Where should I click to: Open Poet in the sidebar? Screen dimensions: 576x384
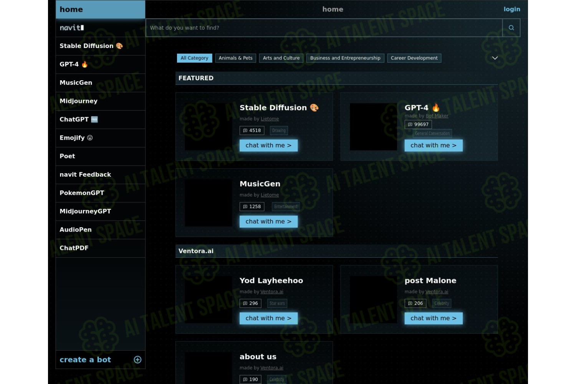coord(100,156)
